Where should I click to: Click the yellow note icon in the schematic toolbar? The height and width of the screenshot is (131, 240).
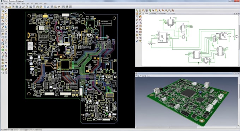point(156,11)
